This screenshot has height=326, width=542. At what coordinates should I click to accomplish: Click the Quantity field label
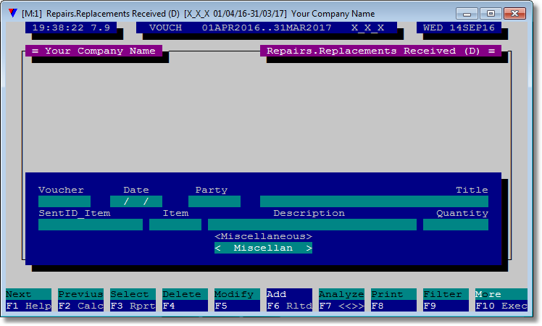tap(462, 213)
